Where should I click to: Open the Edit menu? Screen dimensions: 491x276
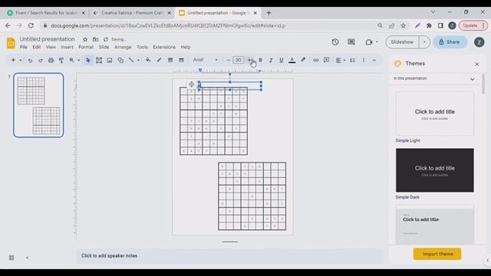tap(37, 48)
